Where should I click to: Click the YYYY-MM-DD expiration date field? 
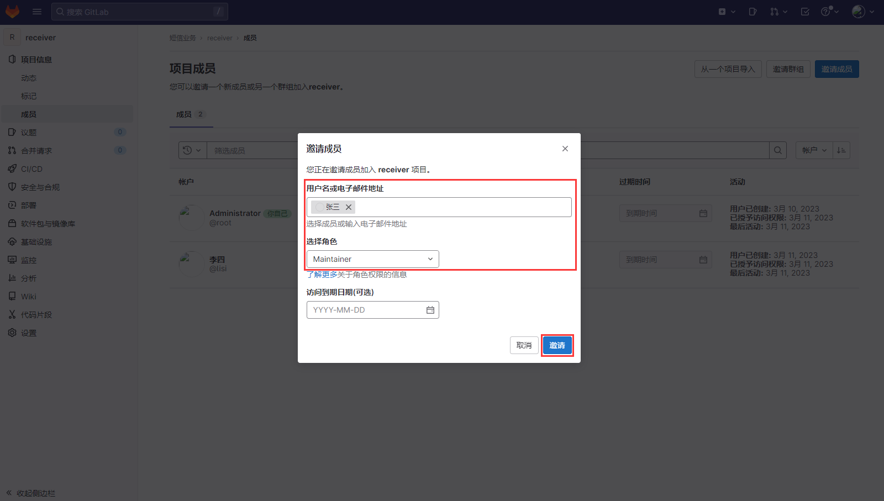pos(365,310)
